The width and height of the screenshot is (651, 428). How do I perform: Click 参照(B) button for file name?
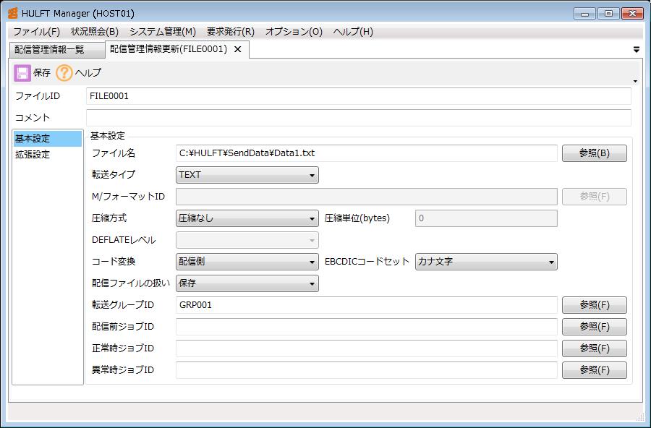tap(594, 153)
